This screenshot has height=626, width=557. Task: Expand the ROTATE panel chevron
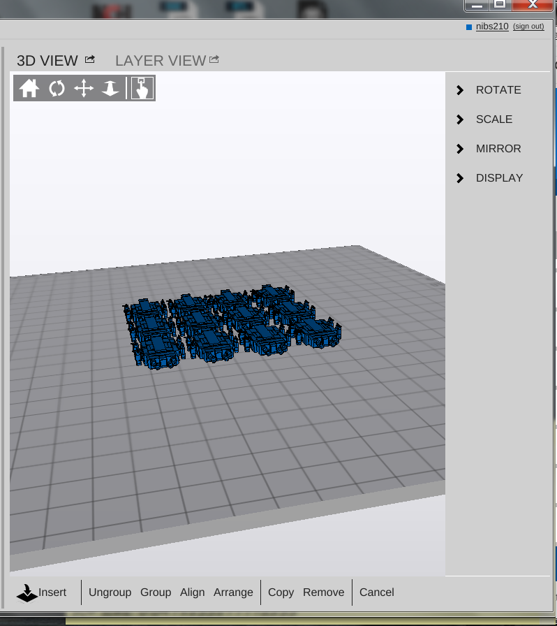click(x=460, y=90)
